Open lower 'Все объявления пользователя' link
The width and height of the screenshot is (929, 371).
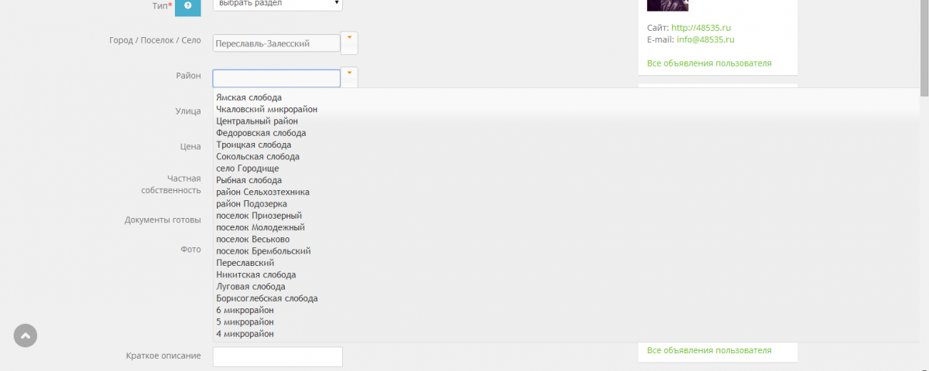click(x=709, y=351)
